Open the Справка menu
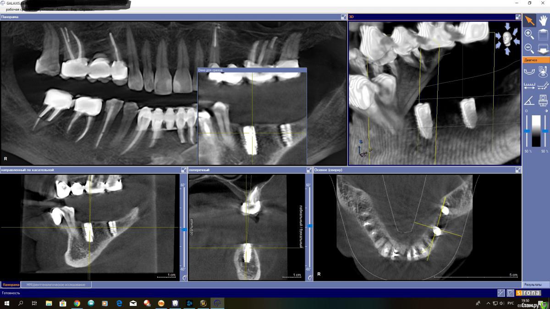This screenshot has width=550, height=309. pos(86,9)
